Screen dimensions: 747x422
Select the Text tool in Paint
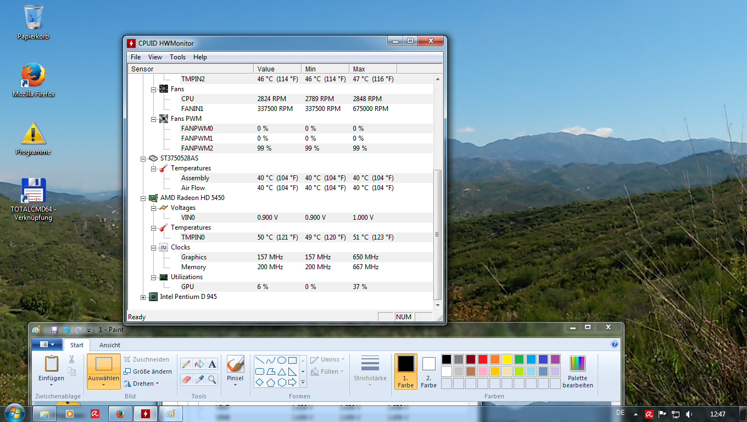tap(212, 364)
